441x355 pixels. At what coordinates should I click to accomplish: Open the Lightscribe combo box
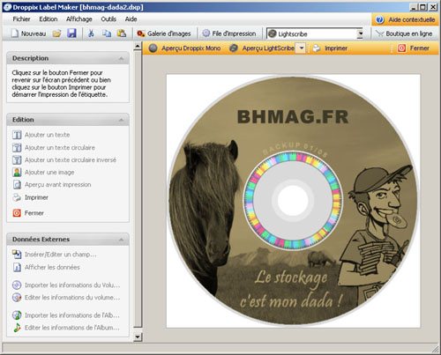click(x=316, y=33)
